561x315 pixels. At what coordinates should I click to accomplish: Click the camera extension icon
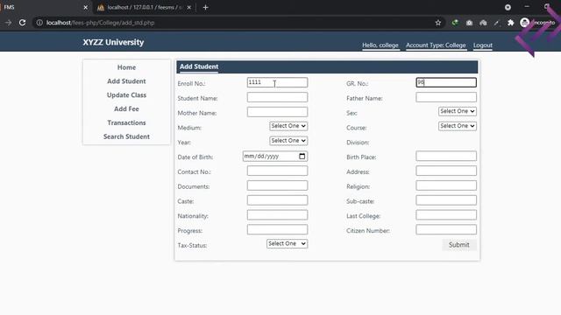tap(469, 23)
